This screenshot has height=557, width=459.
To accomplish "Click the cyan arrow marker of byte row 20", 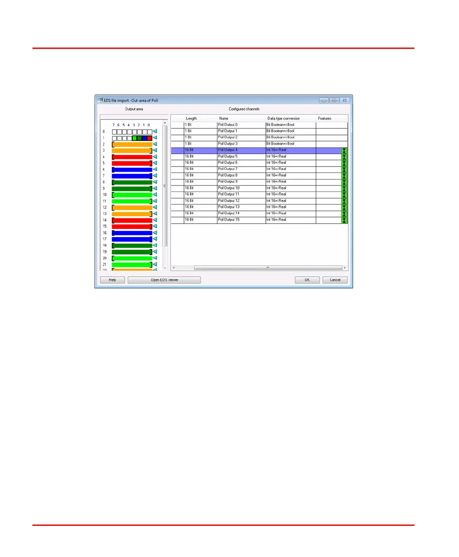I will [x=155, y=258].
